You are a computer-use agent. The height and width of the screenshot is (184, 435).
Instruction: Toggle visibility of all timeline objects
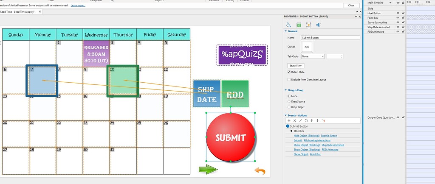coord(398,3)
